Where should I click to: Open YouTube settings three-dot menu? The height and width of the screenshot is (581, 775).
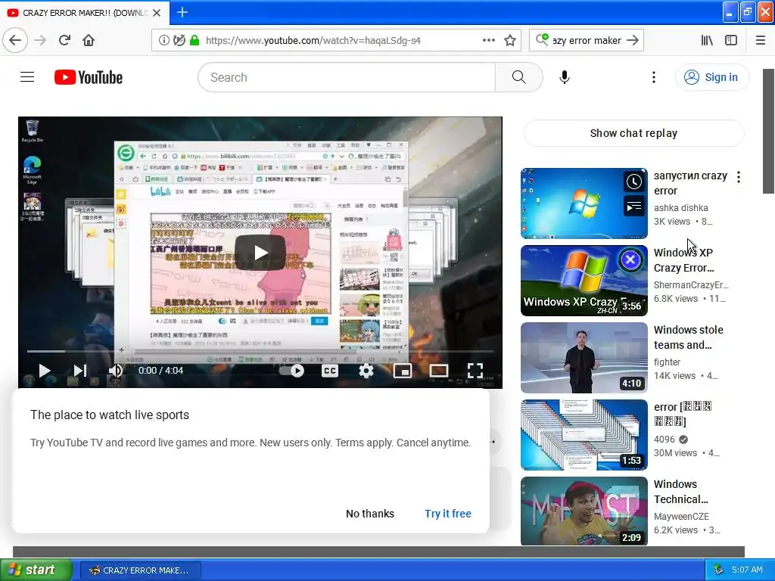tap(653, 77)
